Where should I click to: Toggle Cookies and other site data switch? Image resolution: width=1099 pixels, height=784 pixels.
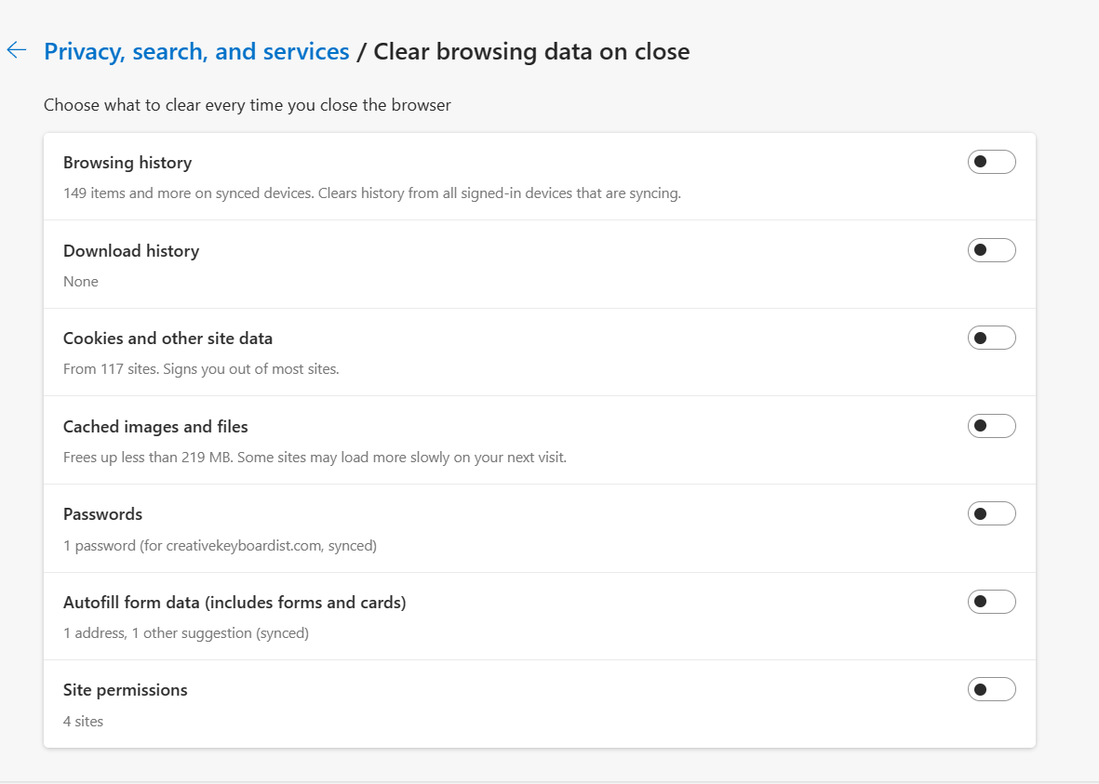click(991, 338)
